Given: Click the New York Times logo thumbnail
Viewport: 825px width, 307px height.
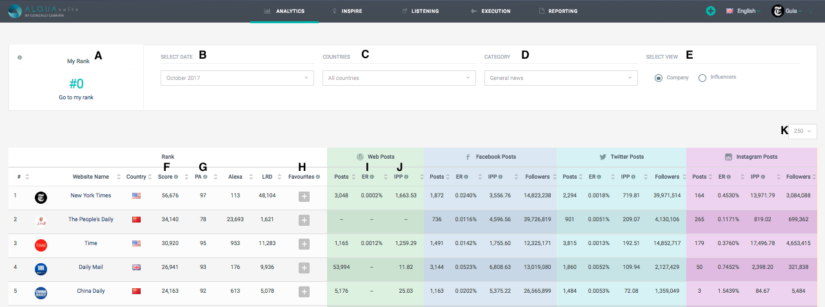Looking at the screenshot, I should tap(41, 197).
